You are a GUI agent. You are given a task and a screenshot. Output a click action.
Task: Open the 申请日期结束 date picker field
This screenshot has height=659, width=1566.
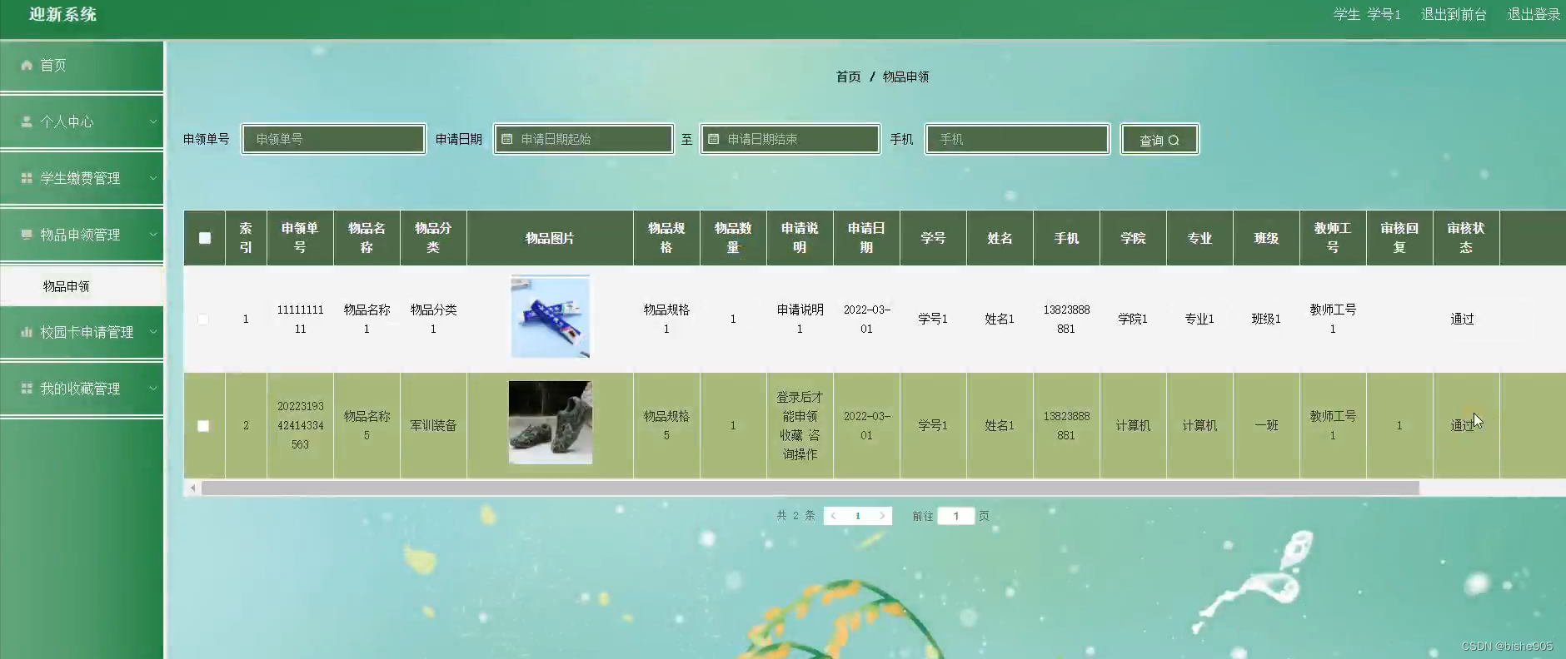790,139
